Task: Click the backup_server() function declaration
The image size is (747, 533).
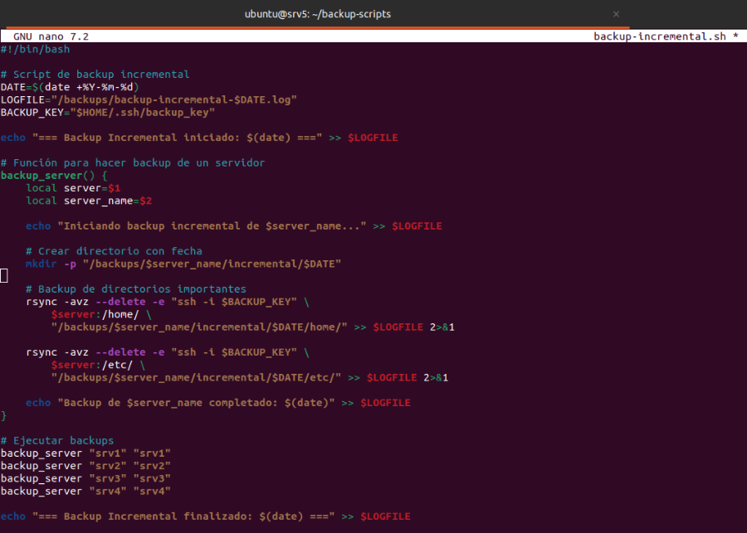Action: pyautogui.click(x=54, y=176)
